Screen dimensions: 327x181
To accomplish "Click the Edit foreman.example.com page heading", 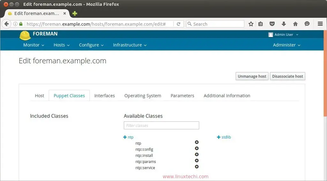I will coord(62,61).
